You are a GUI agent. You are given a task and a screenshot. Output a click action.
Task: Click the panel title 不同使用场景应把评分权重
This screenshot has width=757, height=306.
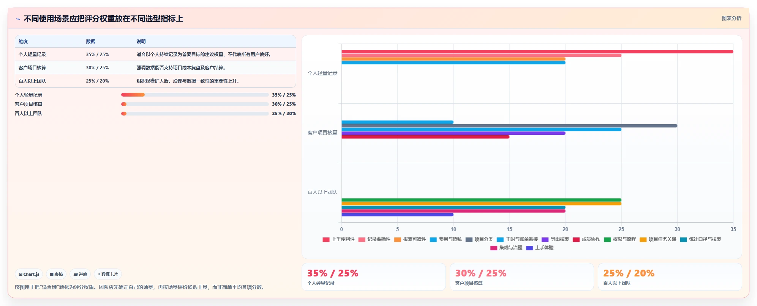(103, 19)
